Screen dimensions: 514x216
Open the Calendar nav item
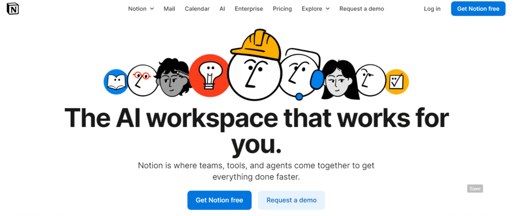[x=197, y=9]
